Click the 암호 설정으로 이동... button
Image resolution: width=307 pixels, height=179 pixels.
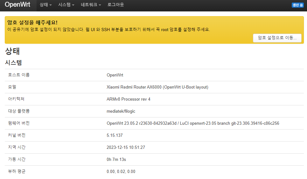point(277,38)
